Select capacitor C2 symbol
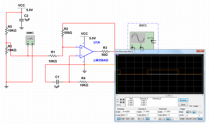The height and width of the screenshot is (129, 214). (22, 20)
